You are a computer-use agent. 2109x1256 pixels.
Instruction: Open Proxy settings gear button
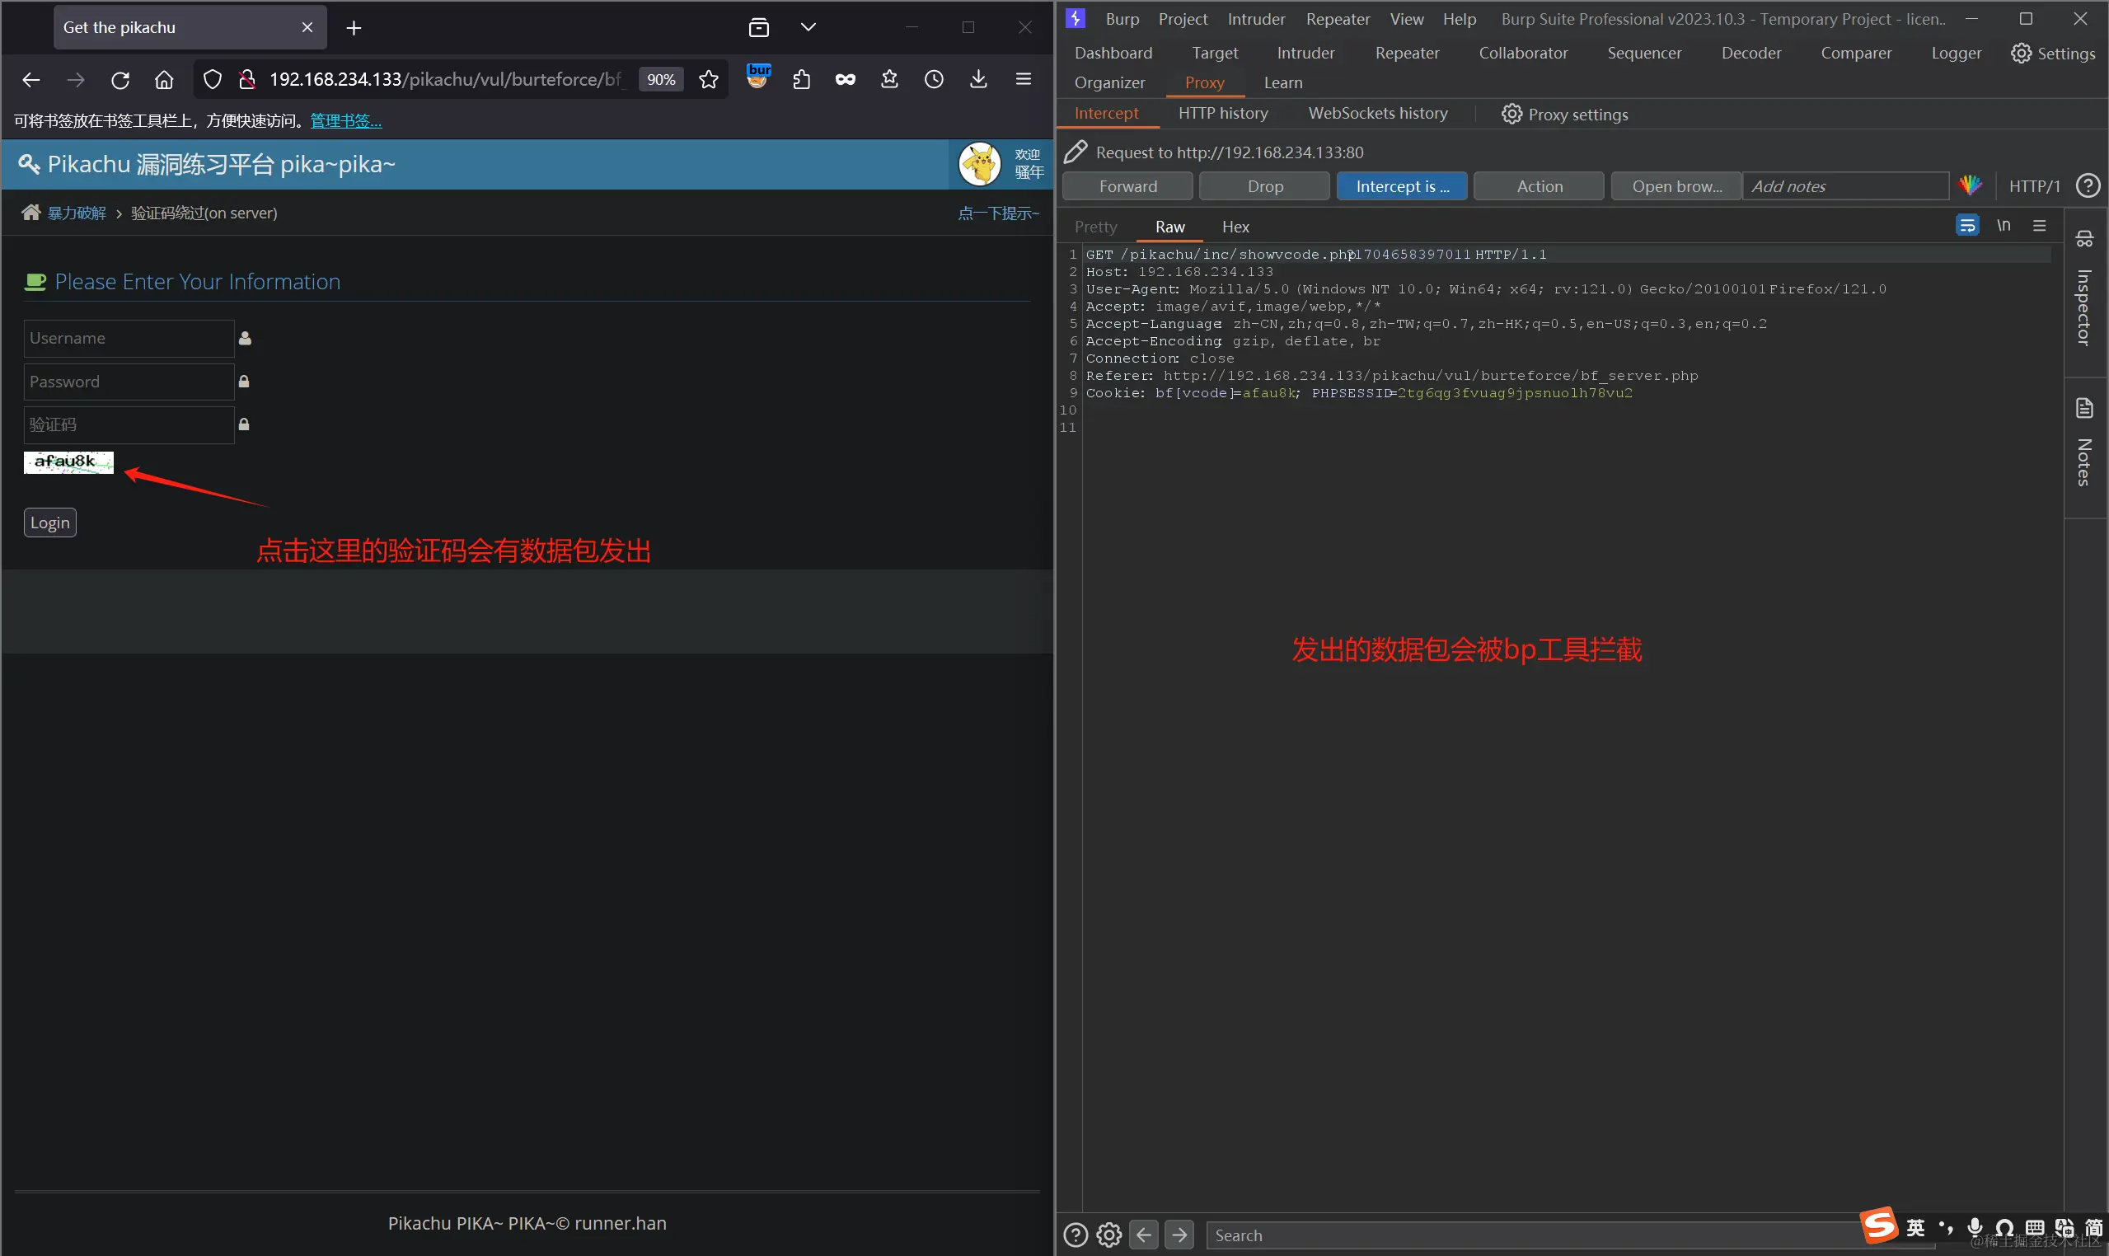(x=1565, y=115)
